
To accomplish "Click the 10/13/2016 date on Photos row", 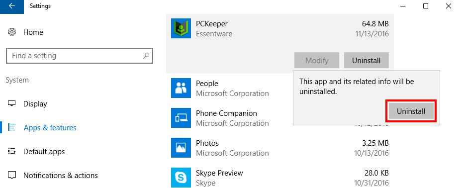I will pyautogui.click(x=372, y=153).
